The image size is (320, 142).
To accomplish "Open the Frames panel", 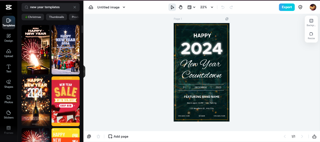I will [x=9, y=130].
